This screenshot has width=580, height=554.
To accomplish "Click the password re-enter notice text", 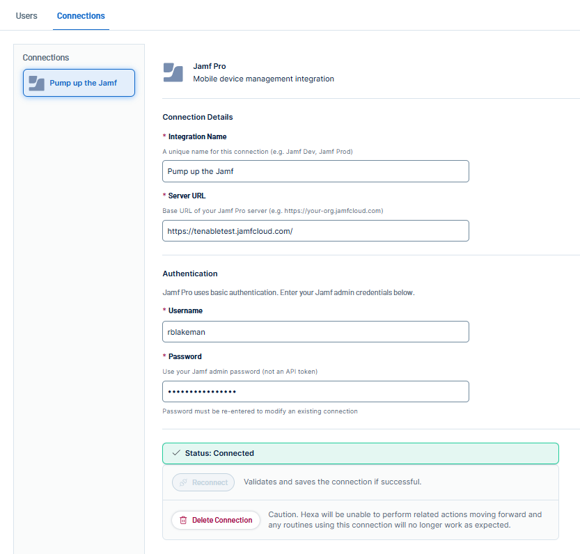I will pyautogui.click(x=260, y=411).
